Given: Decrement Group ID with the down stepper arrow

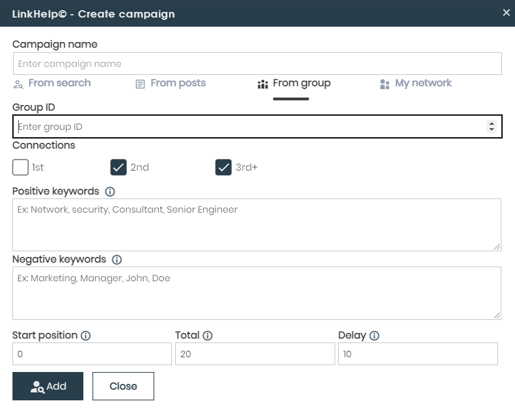Looking at the screenshot, I should tap(491, 130).
